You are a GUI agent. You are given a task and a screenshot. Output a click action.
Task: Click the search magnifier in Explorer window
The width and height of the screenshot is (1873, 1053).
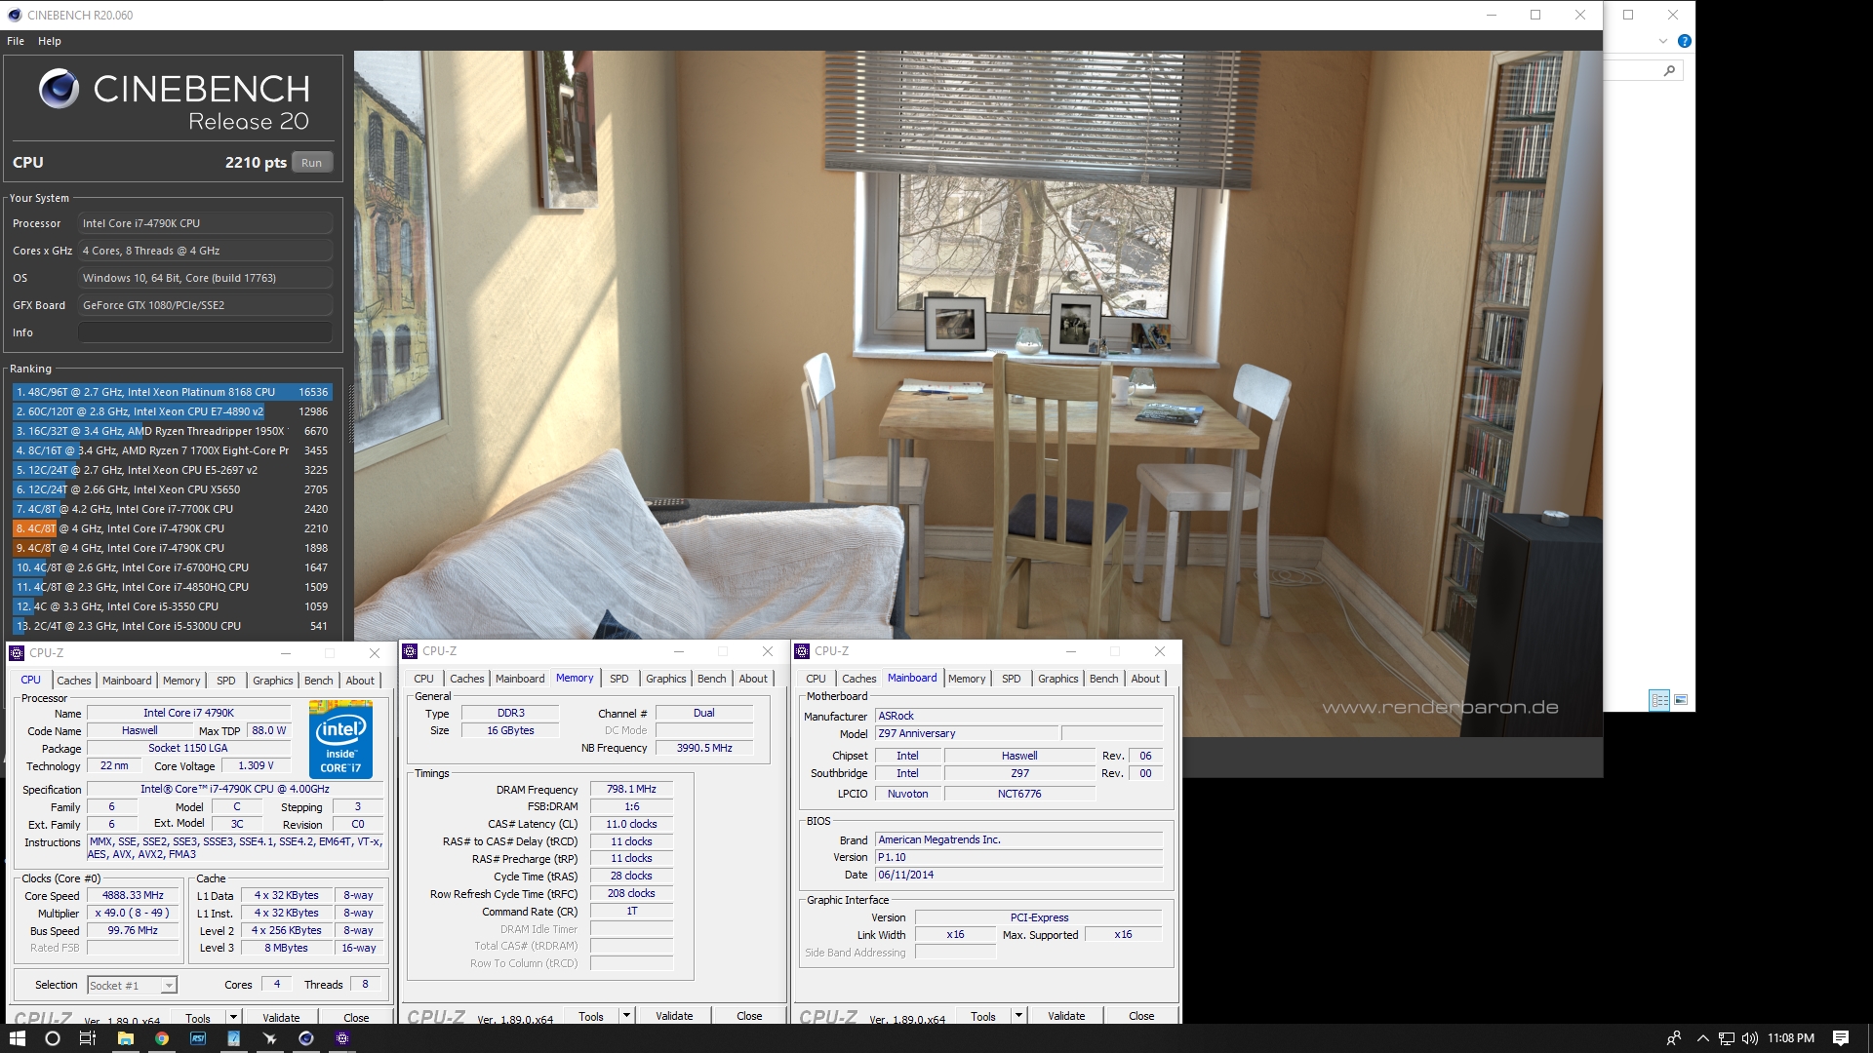click(x=1669, y=70)
